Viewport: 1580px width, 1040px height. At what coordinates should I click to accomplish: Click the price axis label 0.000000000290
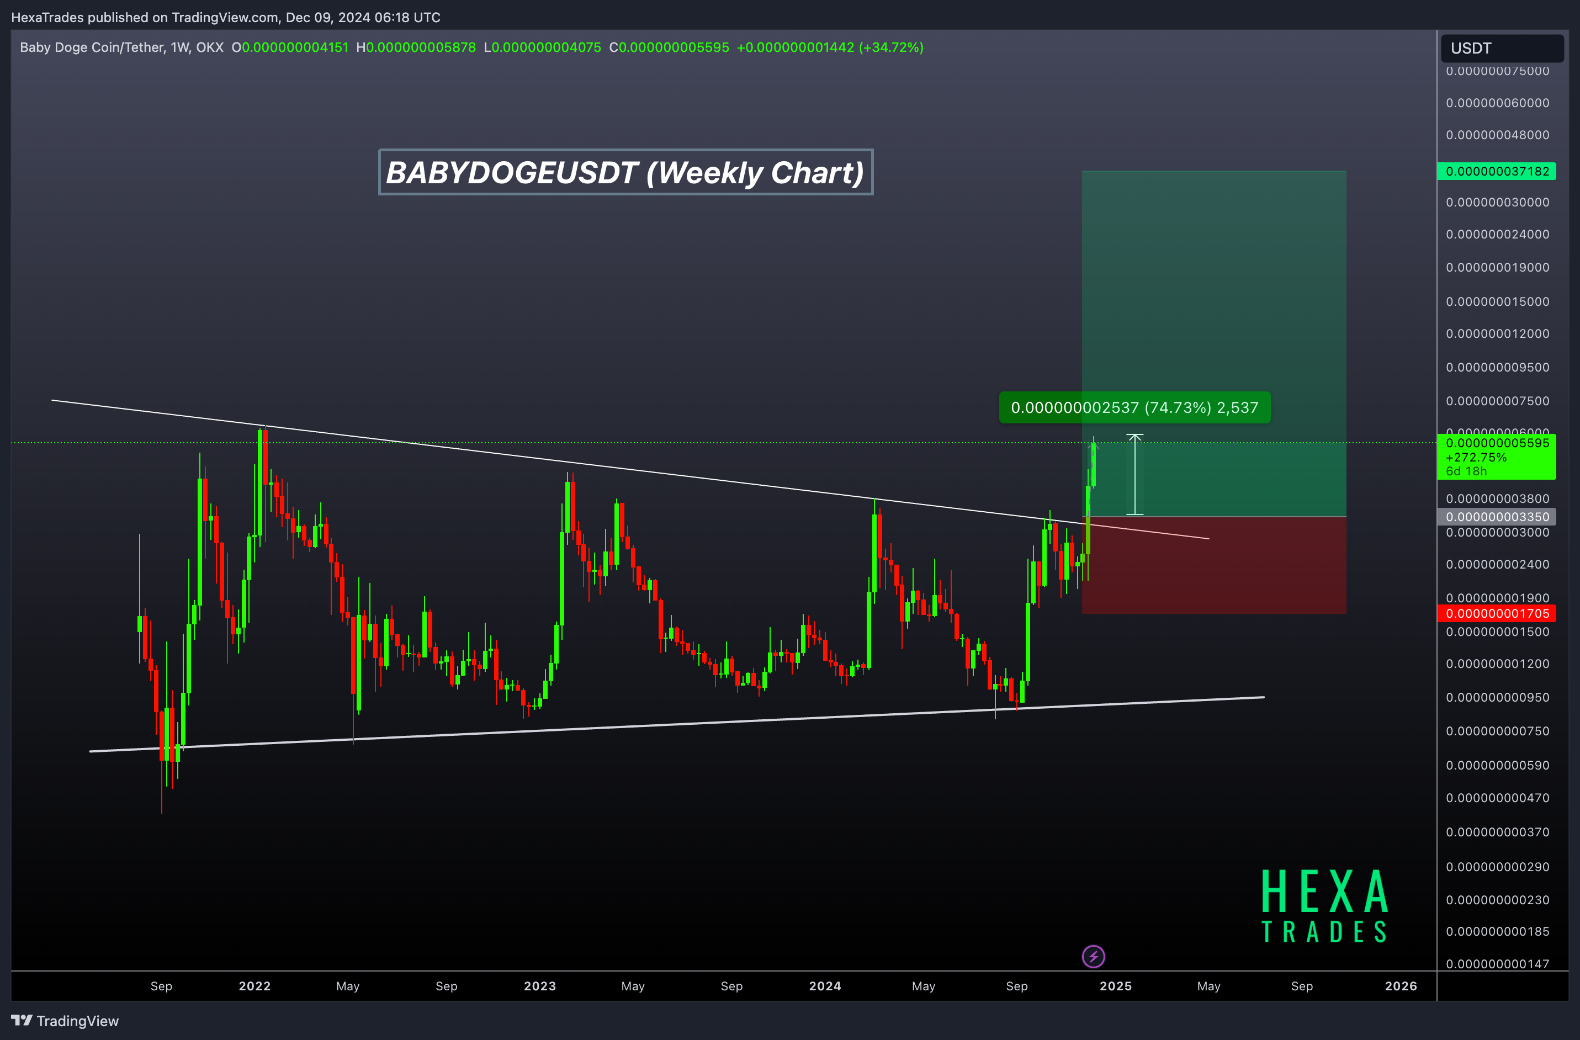[1498, 867]
